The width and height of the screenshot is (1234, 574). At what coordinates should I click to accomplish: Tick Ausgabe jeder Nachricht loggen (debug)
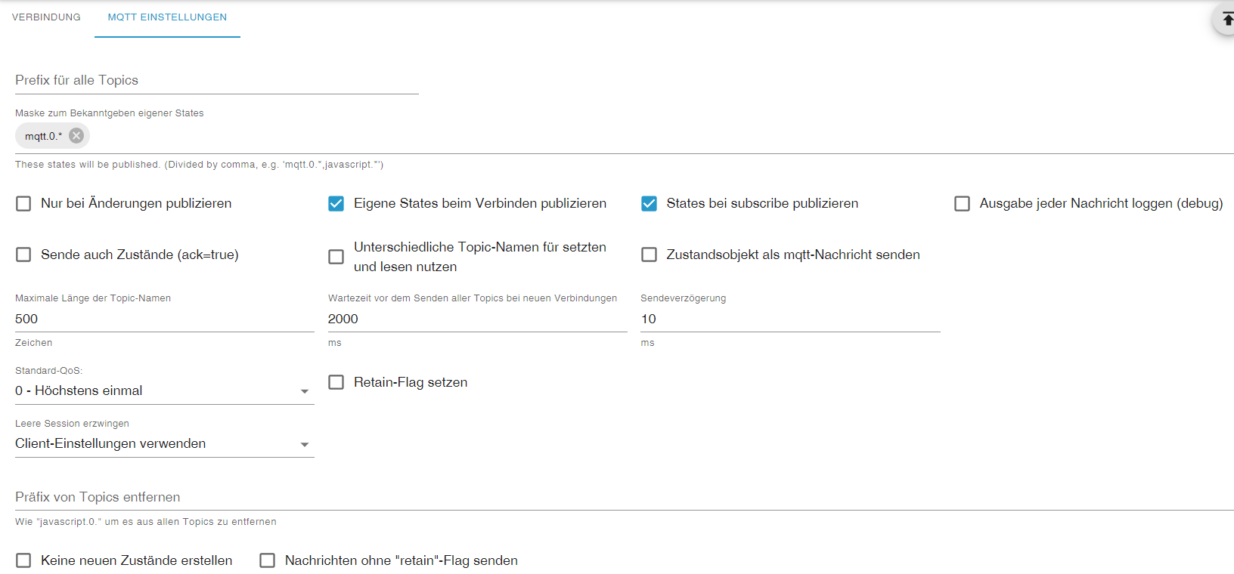(962, 204)
